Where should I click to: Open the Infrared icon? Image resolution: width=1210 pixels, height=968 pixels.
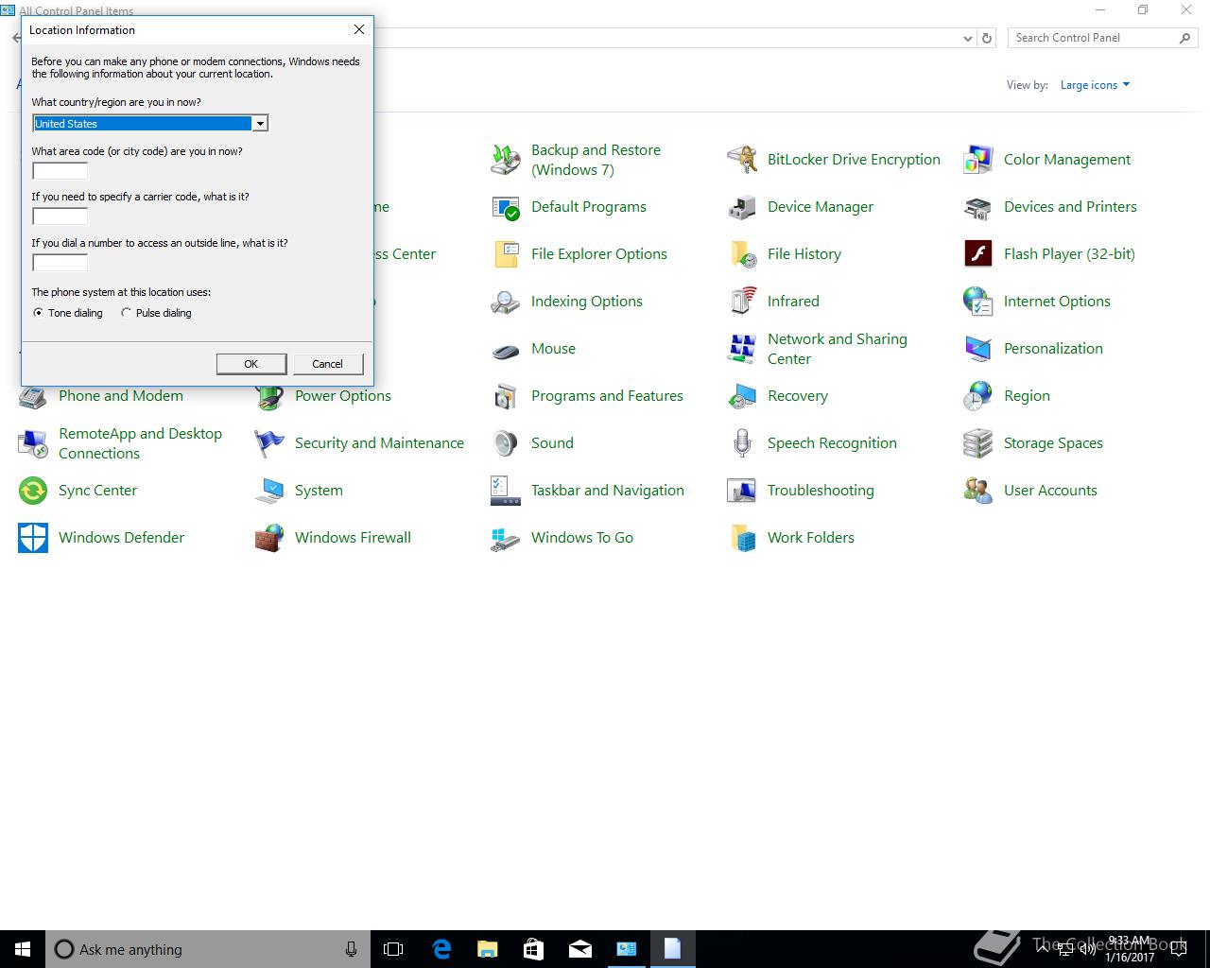[742, 302]
